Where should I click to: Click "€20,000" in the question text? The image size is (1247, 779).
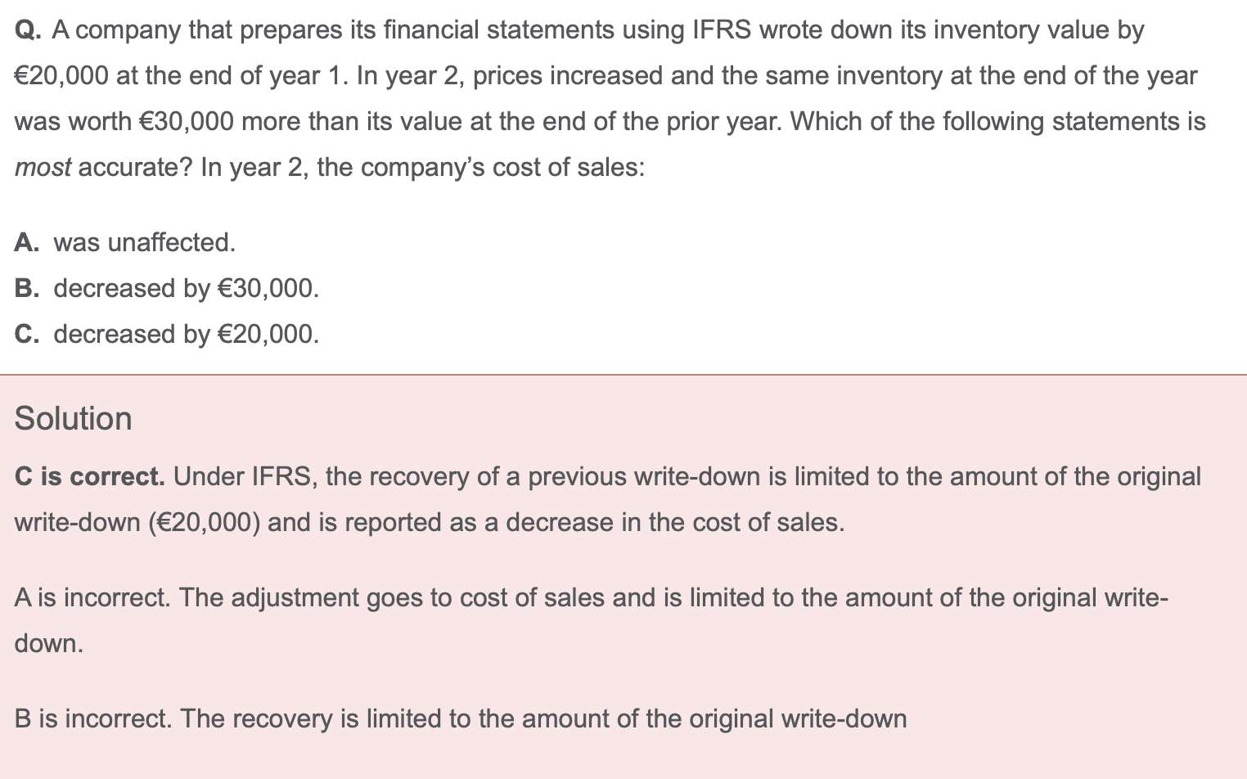pyautogui.click(x=61, y=76)
